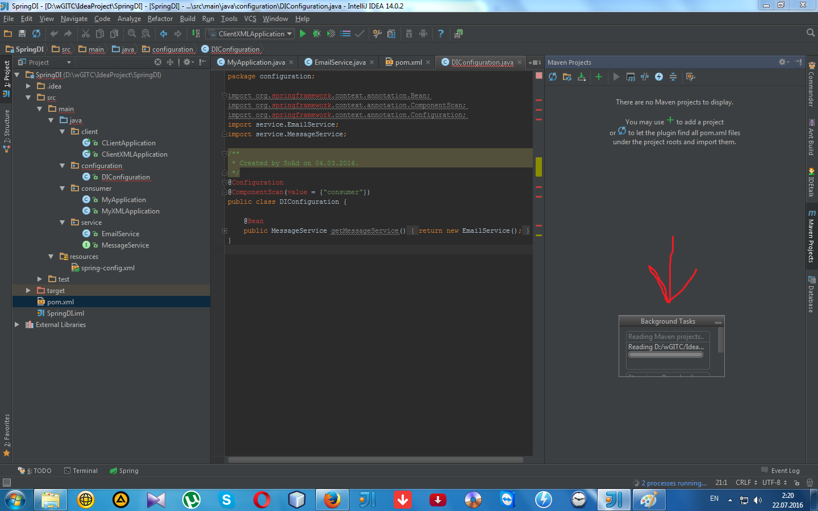Hide the Project tool window icon
This screenshot has width=818, height=511.
click(203, 62)
